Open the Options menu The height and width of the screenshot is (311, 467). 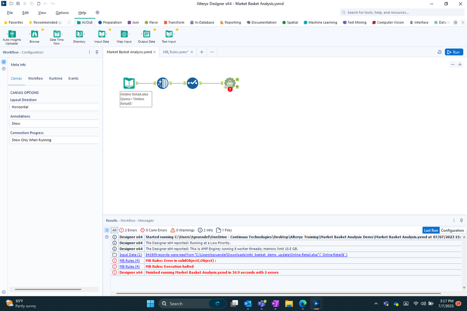(x=62, y=13)
